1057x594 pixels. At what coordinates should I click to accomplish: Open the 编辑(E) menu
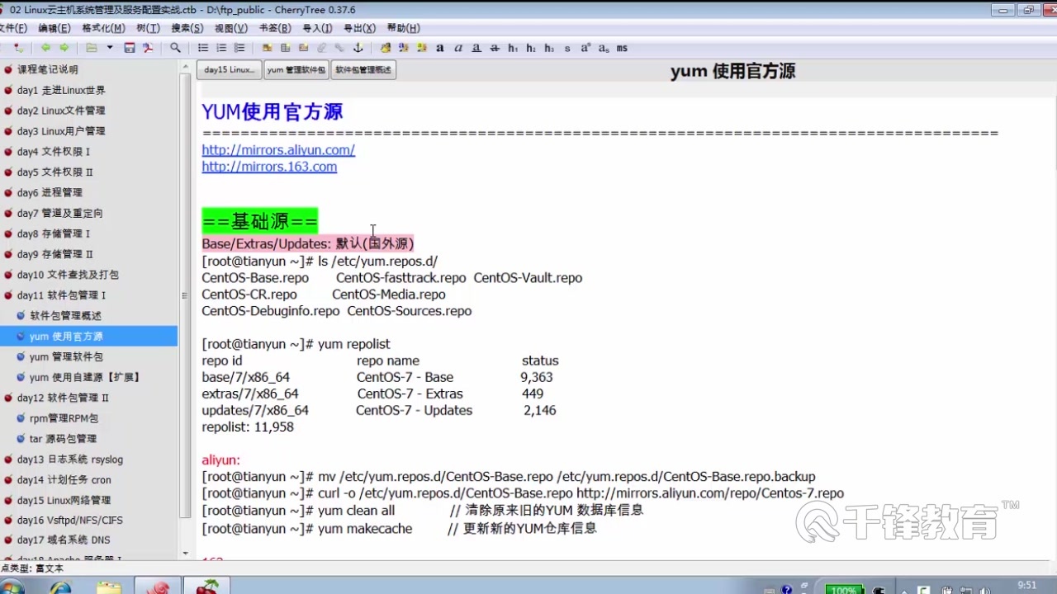(x=55, y=28)
